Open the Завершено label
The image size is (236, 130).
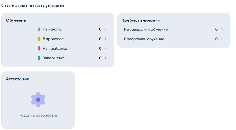click(54, 58)
